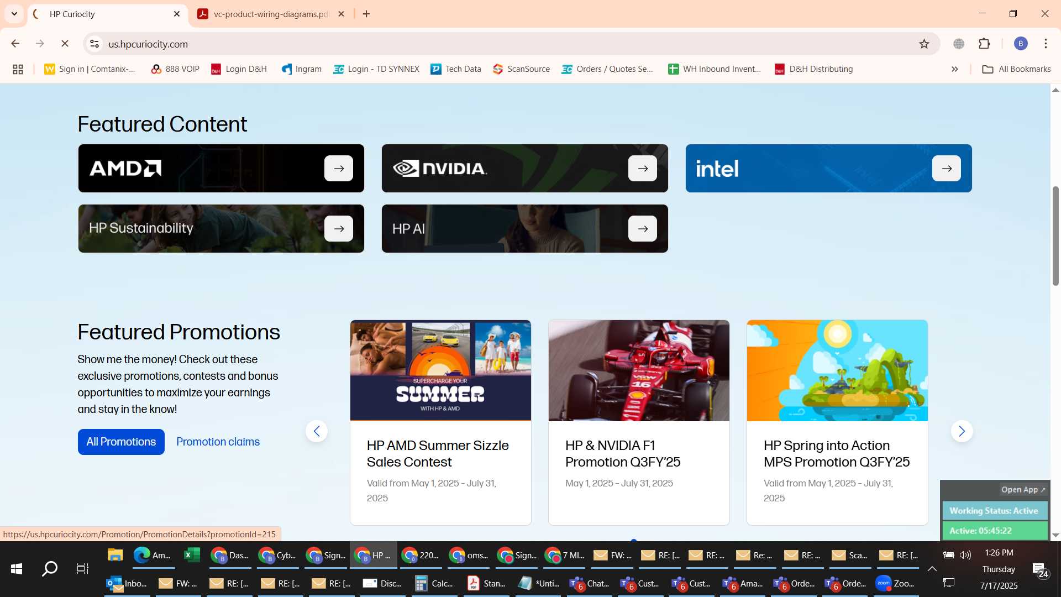Screen dimensions: 1061x597
Task: Bookmark this page with the star
Action: [924, 44]
